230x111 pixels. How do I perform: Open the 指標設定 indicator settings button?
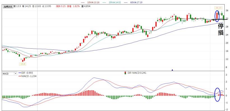coord(8,6)
